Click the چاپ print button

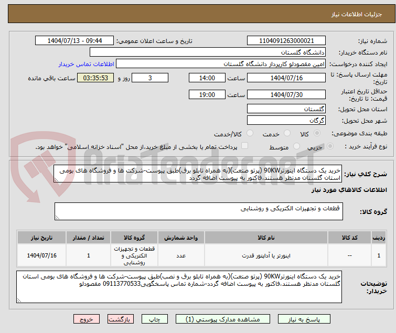(x=155, y=319)
